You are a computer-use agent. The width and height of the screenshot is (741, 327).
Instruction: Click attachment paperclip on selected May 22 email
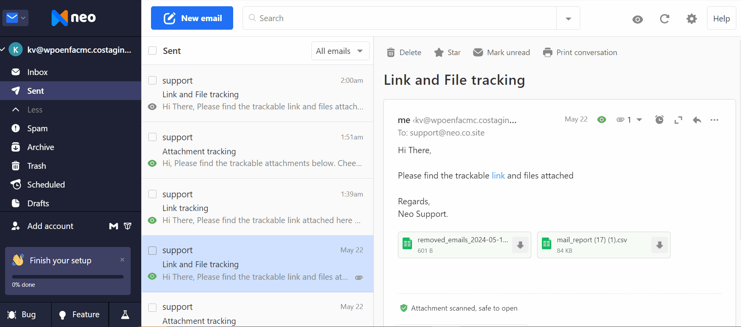coord(359,278)
